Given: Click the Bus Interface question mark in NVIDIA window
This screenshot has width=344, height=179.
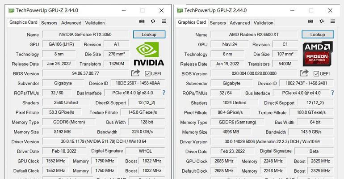Looking at the screenshot, I should click(x=164, y=93).
